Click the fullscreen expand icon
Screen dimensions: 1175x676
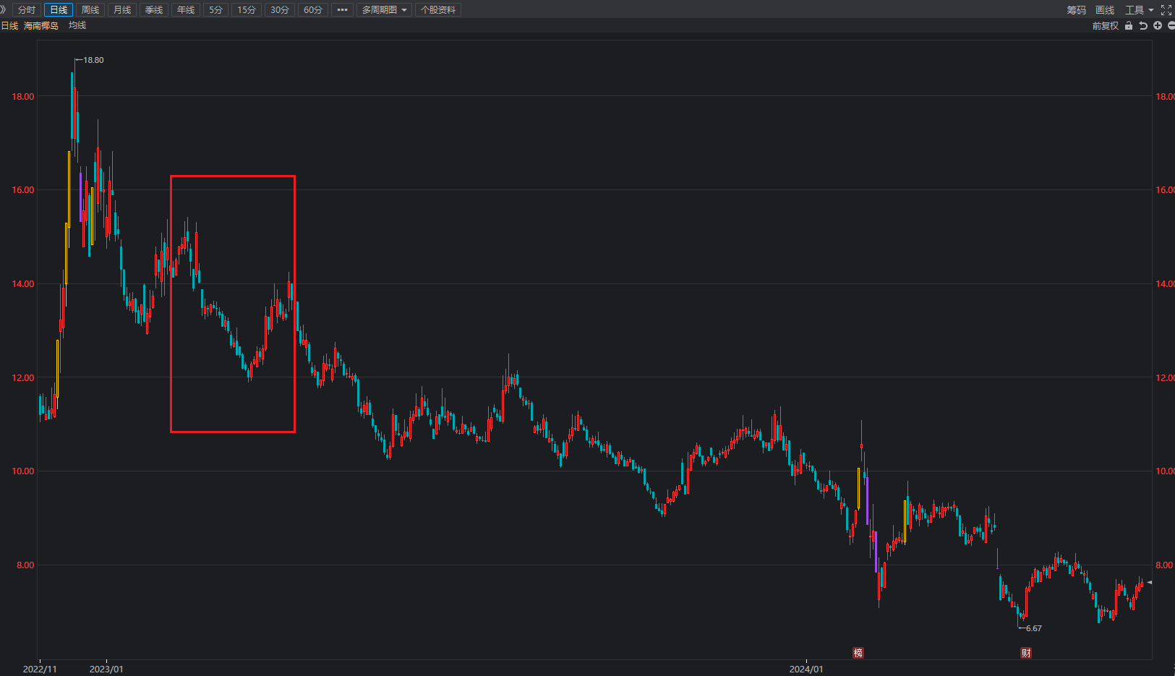pos(1166,10)
